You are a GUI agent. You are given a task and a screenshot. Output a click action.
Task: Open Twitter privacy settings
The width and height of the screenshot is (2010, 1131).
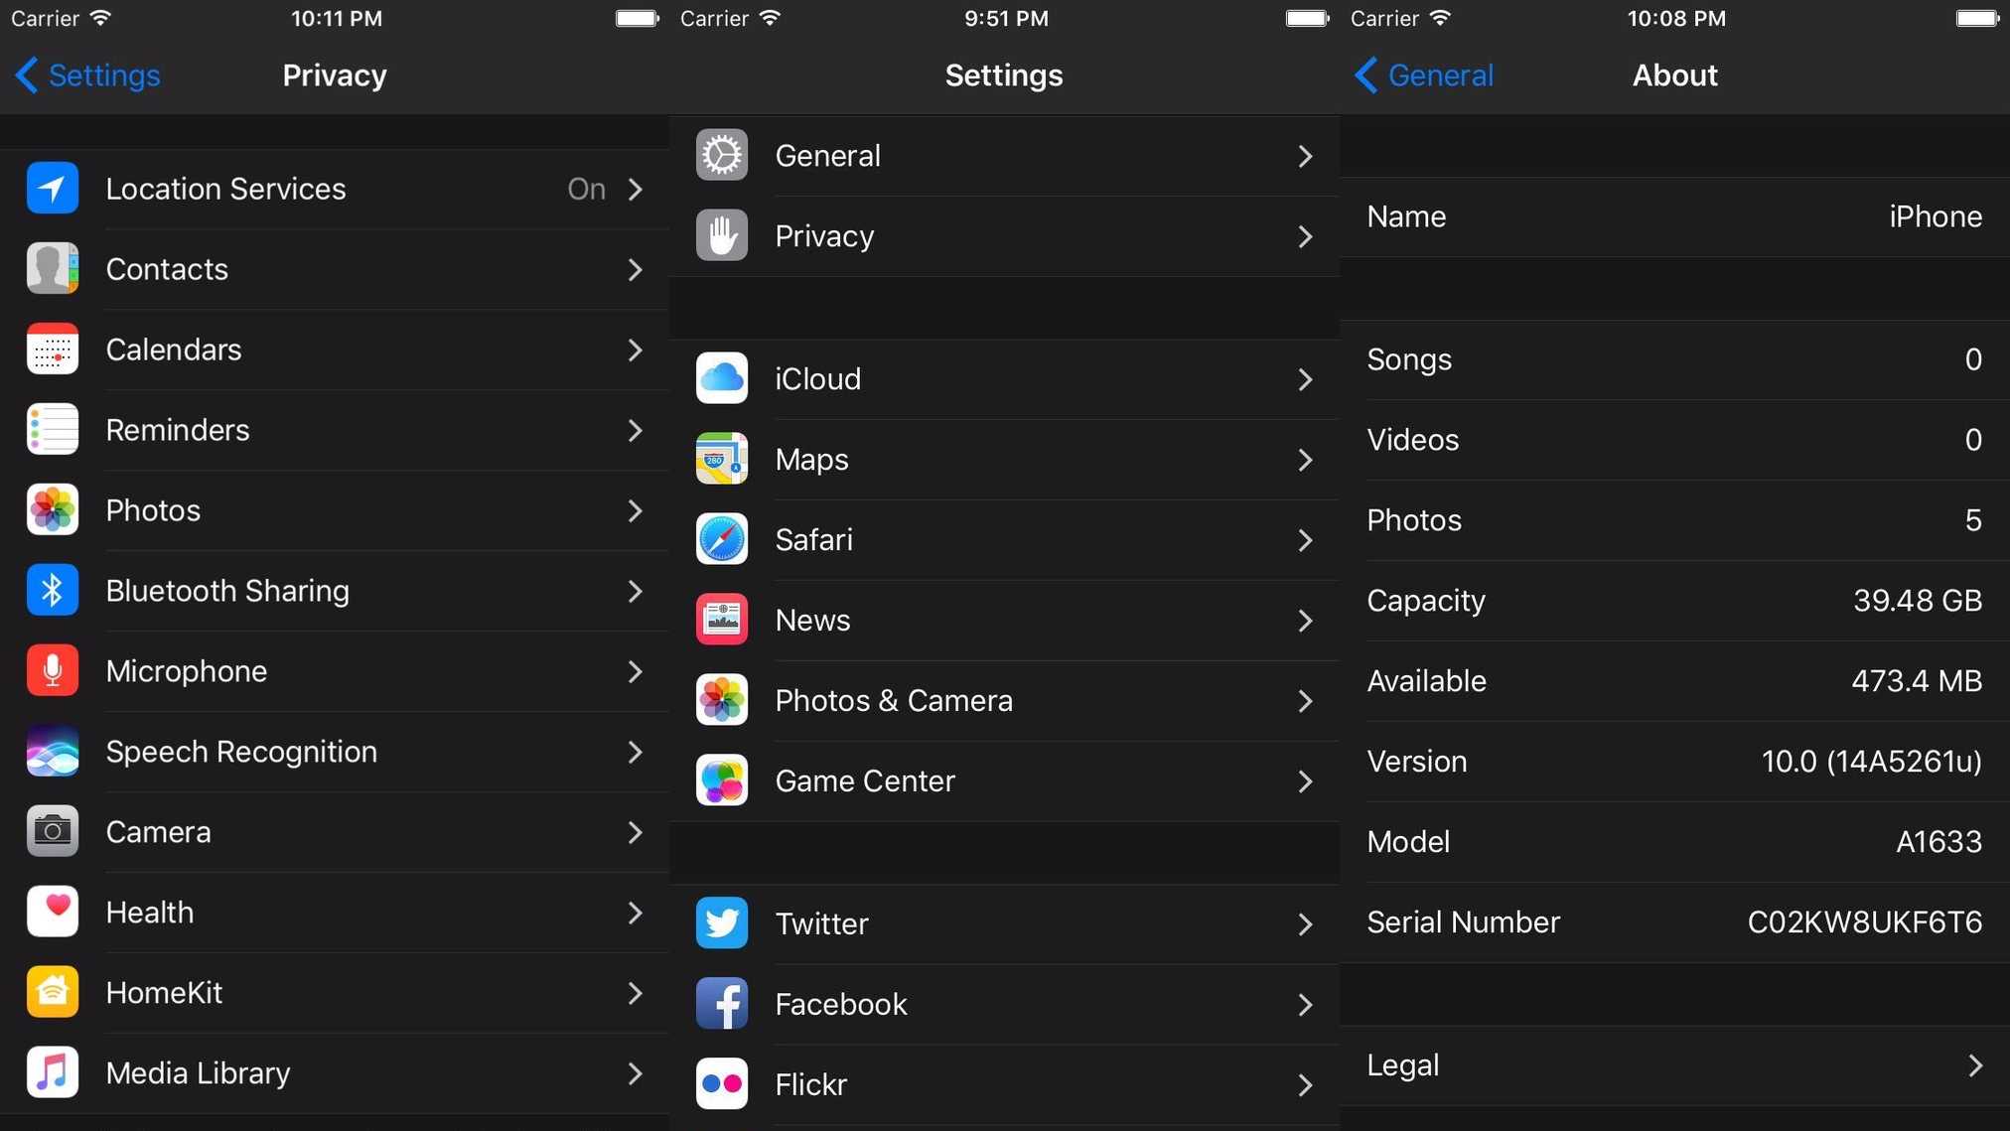tap(1004, 922)
